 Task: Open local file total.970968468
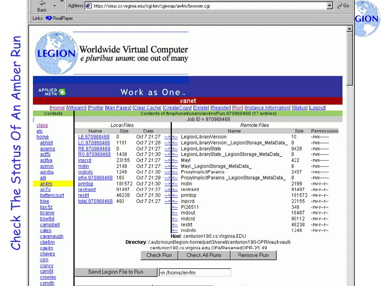[95, 201]
